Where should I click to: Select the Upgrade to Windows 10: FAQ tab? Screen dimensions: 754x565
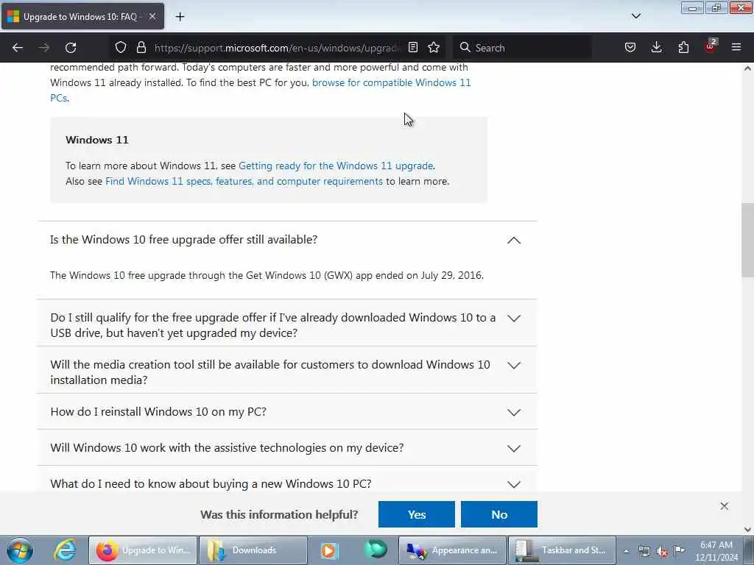pos(82,17)
